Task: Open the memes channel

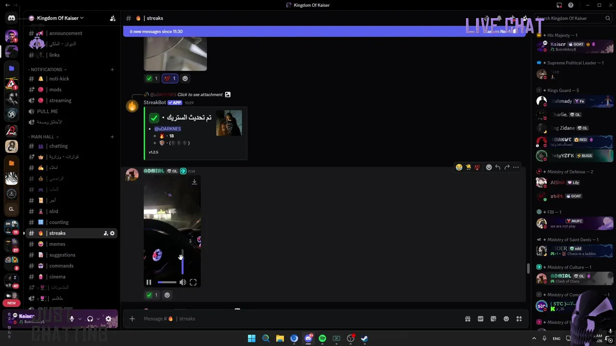Action: [71, 244]
